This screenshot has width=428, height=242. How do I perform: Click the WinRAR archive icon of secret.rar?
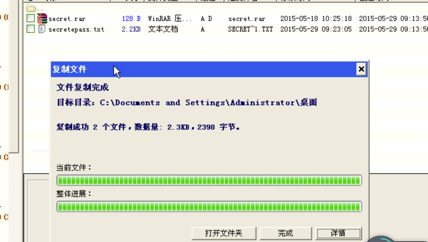click(43, 18)
